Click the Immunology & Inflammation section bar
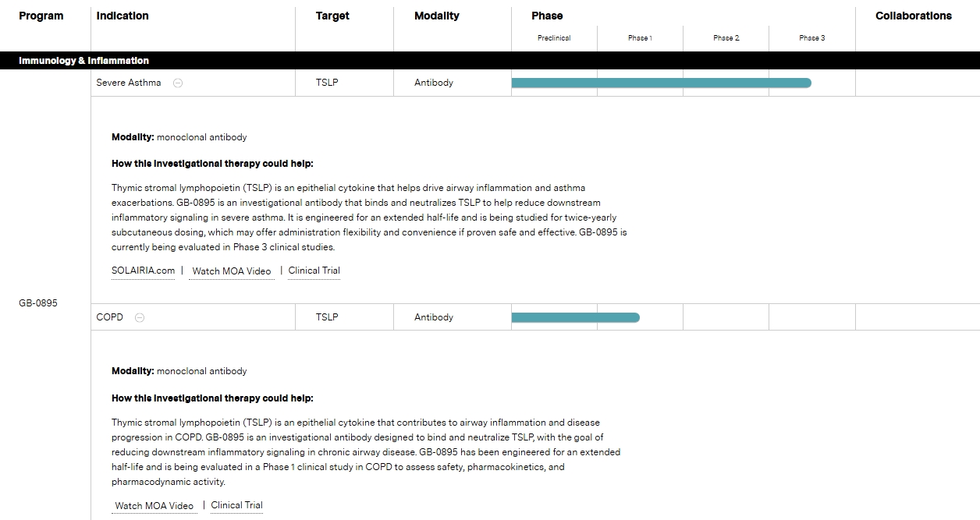Screen dimensions: 980x520 click(x=490, y=61)
